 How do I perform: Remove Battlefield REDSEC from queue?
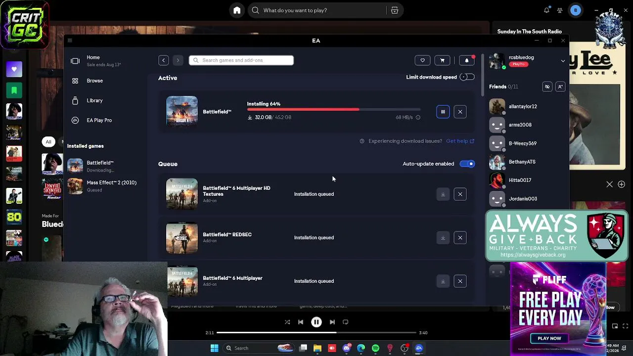tap(460, 238)
